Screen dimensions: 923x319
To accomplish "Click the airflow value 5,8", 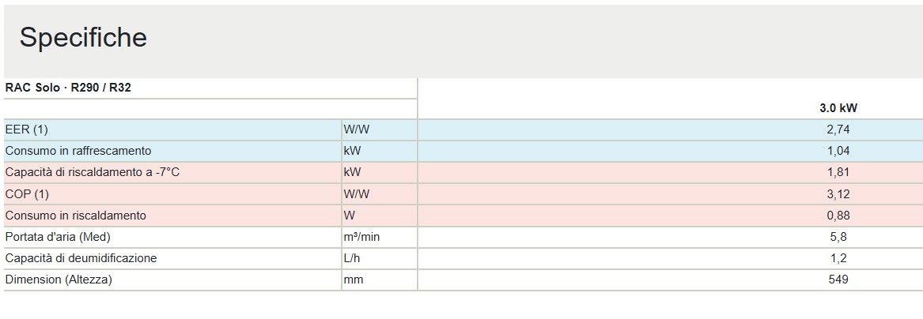I will tap(838, 238).
